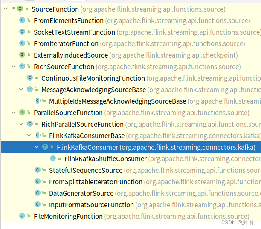Viewport: 261px width, 229px height.
Task: Select MultipleIdsMessageAcknowledgingSourceBase entry
Action: (118, 101)
